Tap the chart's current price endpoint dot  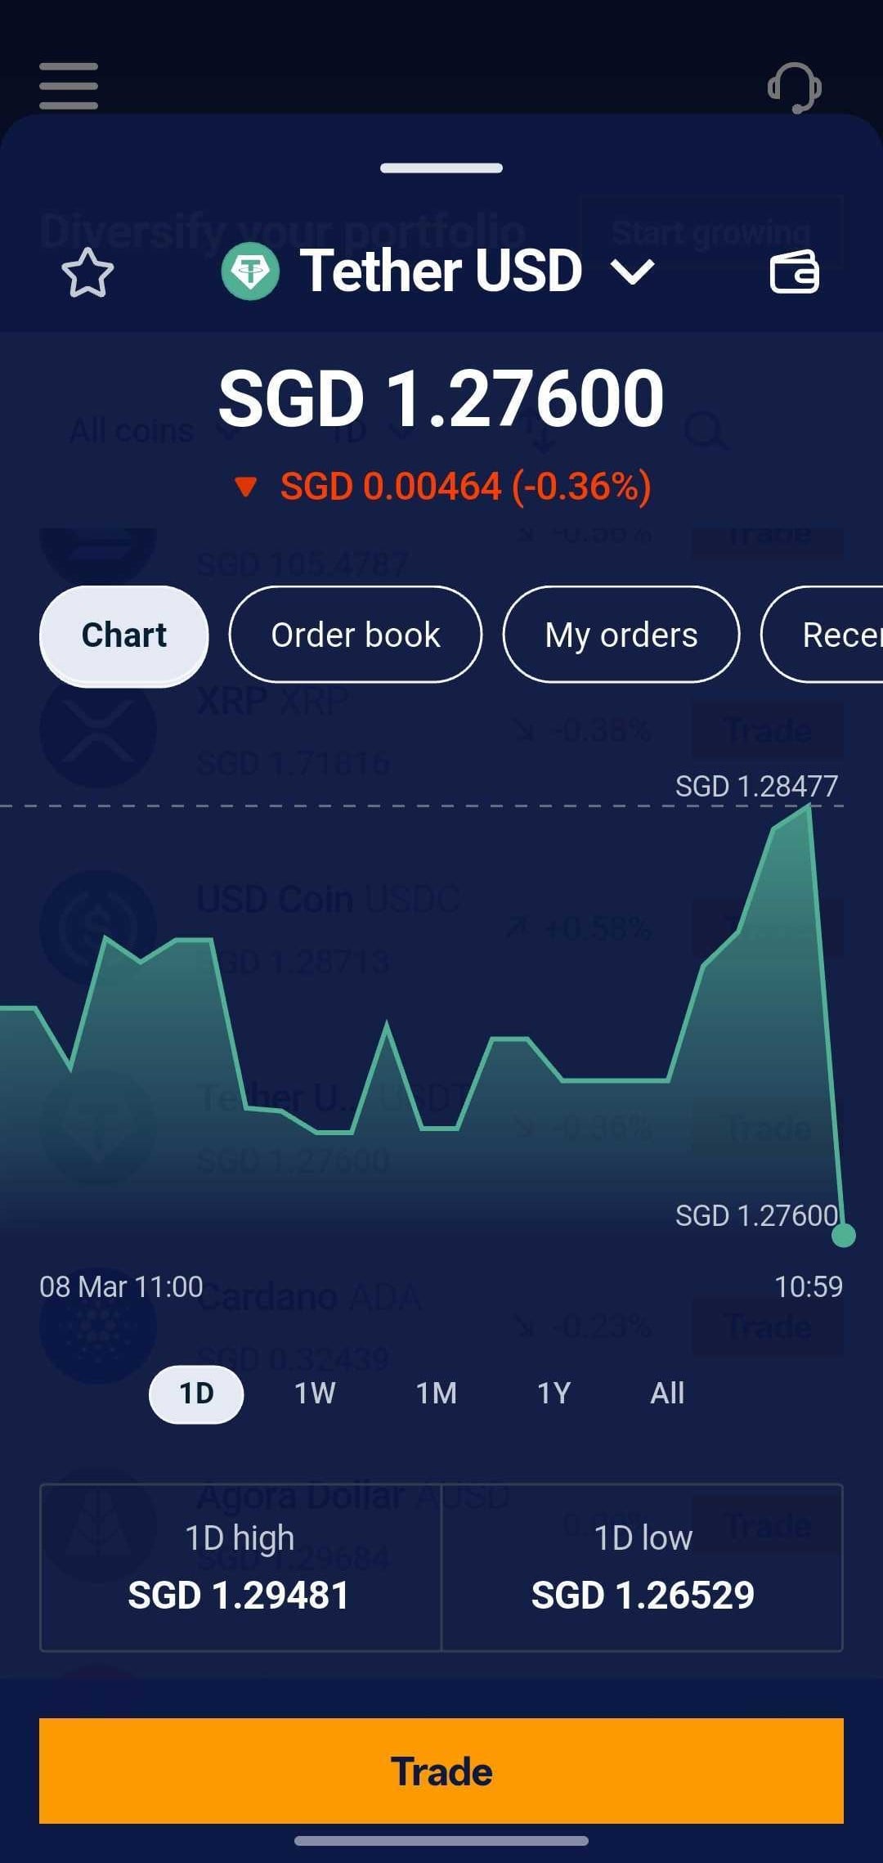843,1235
